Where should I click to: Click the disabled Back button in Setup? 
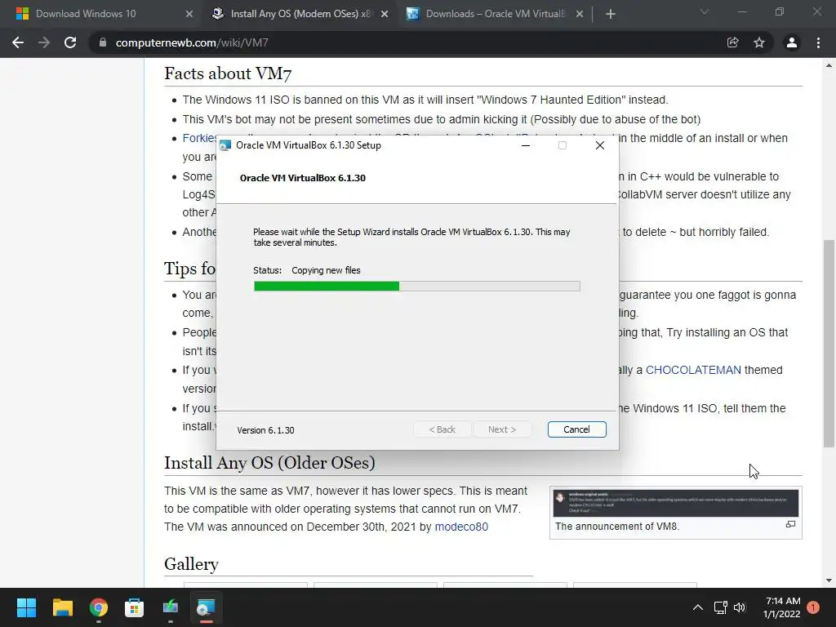point(442,429)
